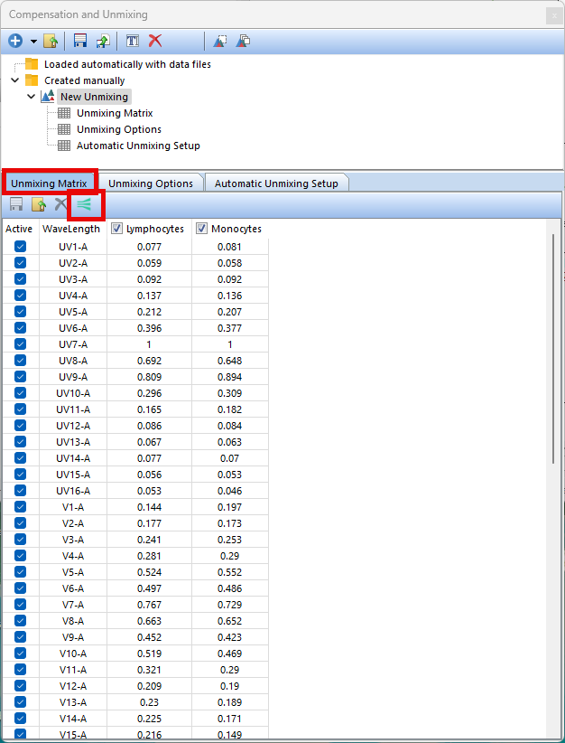The width and height of the screenshot is (565, 743).
Task: Click the green spectrum lines icon in matrix toolbar
Action: click(x=84, y=205)
